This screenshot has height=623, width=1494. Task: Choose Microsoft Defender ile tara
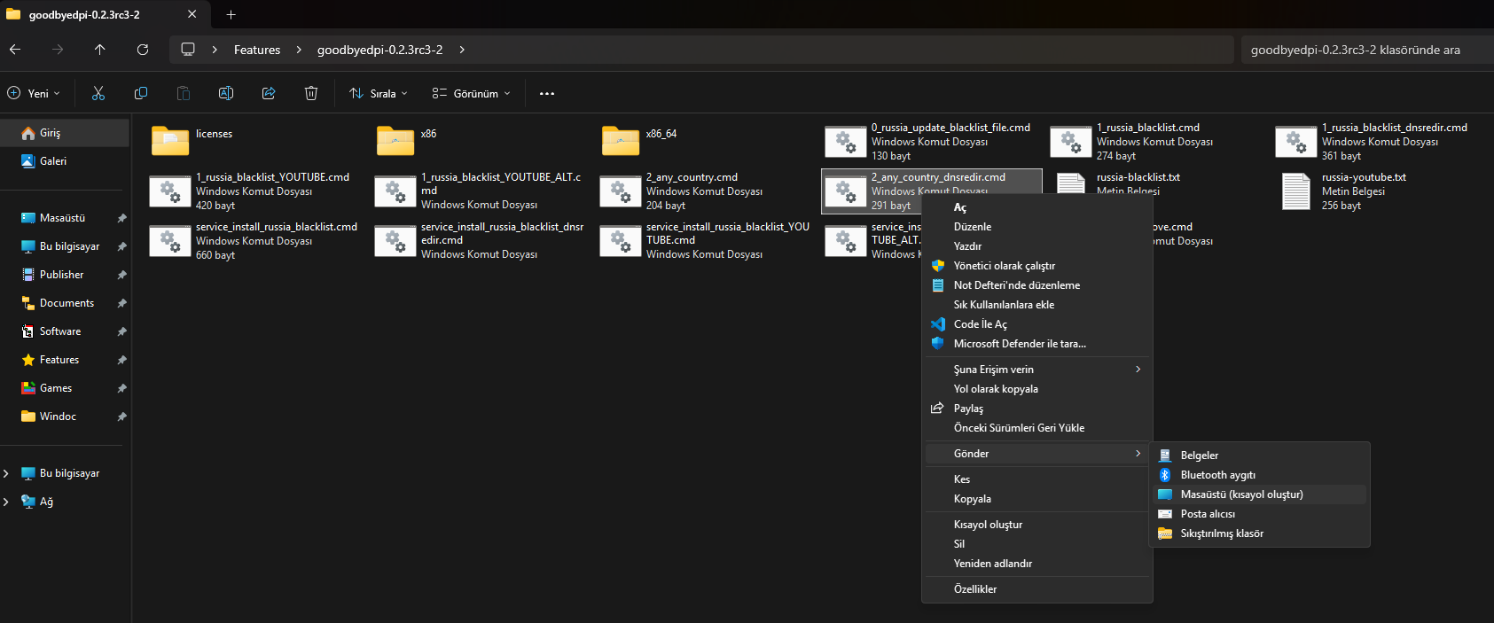1037,344
